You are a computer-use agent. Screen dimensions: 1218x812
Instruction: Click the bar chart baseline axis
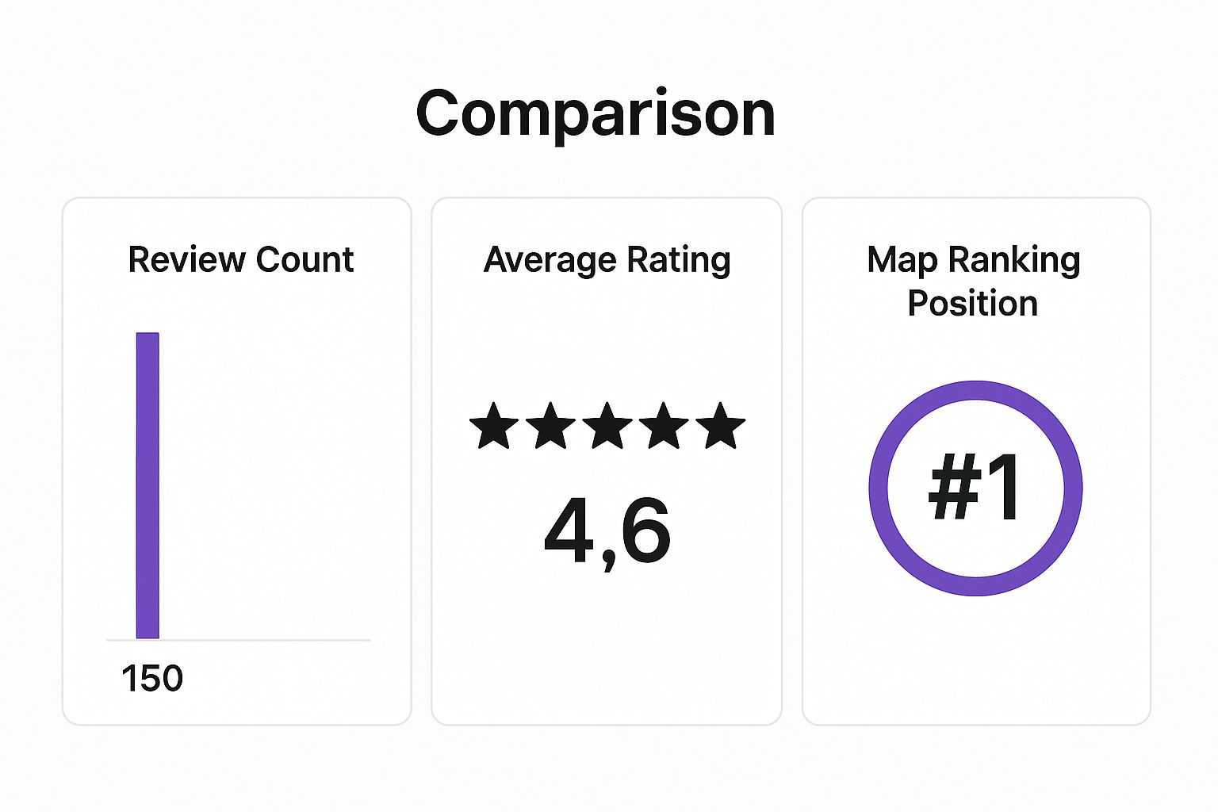pos(239,640)
